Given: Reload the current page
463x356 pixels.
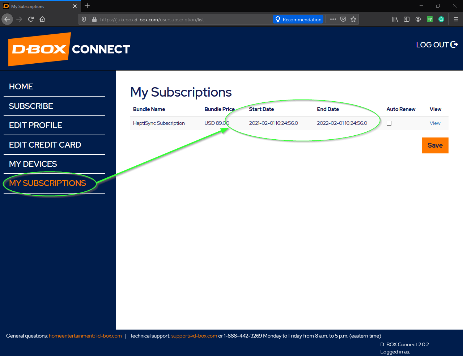Looking at the screenshot, I should click(x=31, y=19).
